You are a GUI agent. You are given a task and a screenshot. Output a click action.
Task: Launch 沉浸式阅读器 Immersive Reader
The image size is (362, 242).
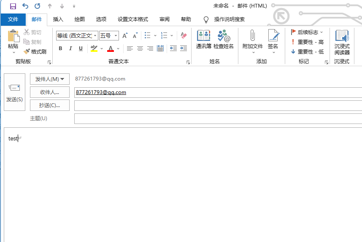(342, 42)
